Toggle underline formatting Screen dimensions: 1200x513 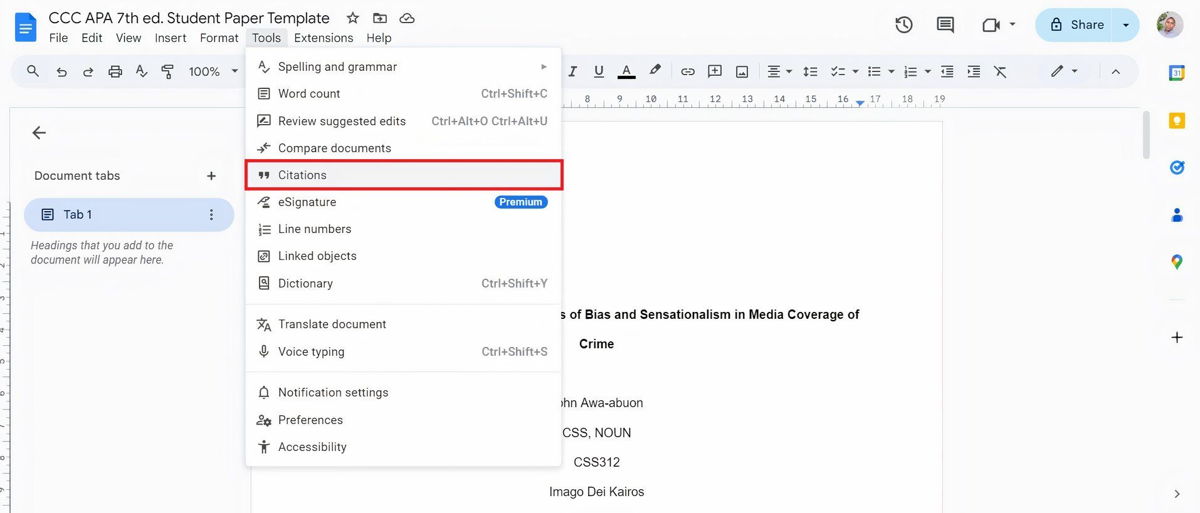click(599, 71)
